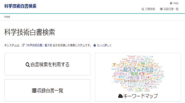Open 白書検索 in the top navigation
185x103 pixels.
(150, 9)
